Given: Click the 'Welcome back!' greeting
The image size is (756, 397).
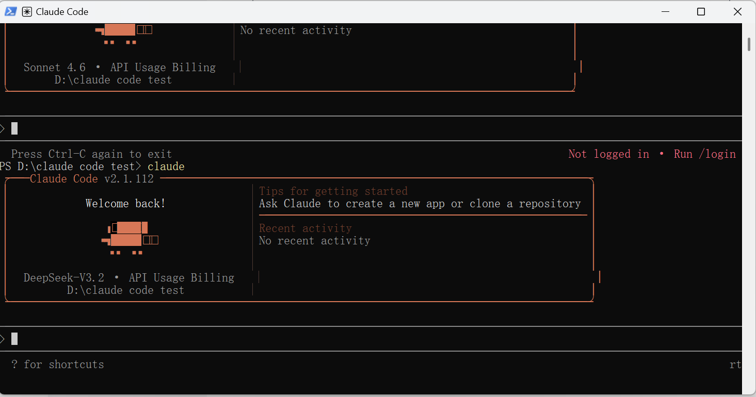Looking at the screenshot, I should pos(125,204).
